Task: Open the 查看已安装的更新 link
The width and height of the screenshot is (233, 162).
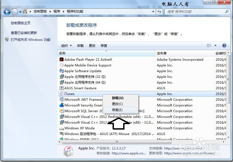Action: tap(24, 33)
